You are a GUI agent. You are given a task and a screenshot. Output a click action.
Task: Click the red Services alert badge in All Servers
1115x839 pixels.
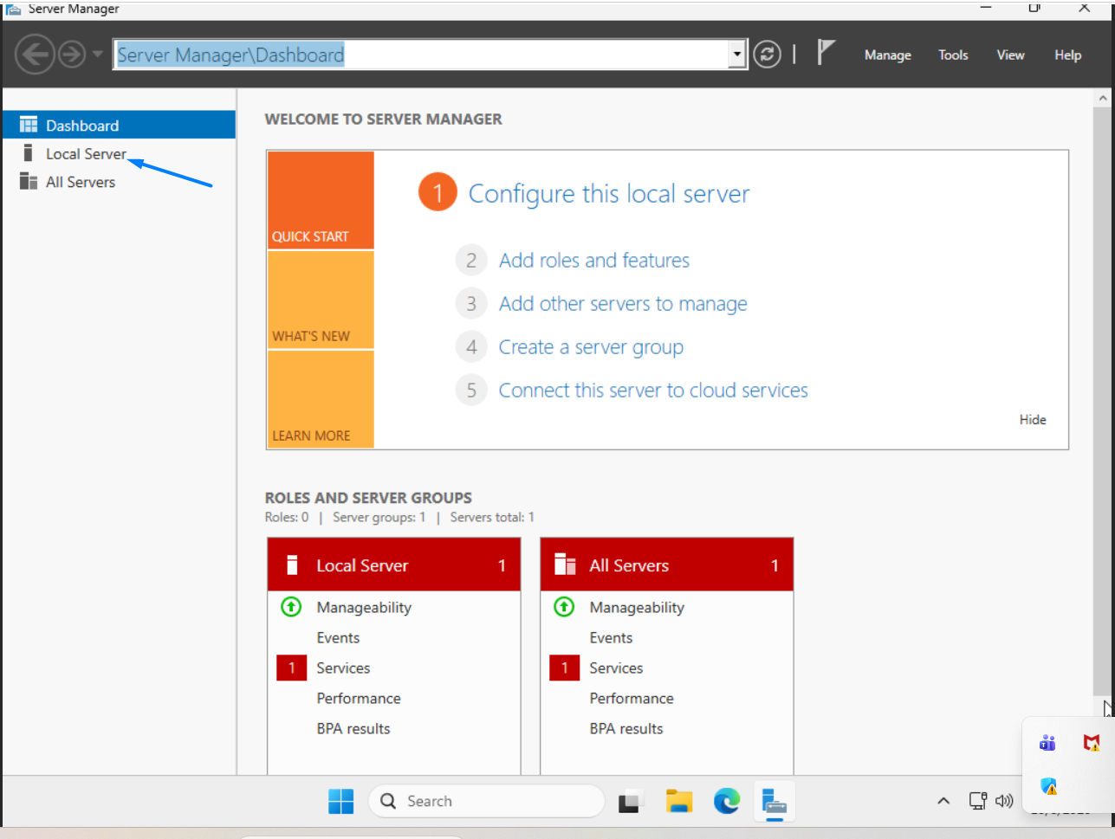coord(565,668)
